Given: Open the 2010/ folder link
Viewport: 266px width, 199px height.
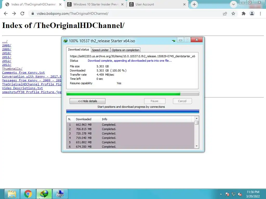Looking at the screenshot, I should [x=6, y=53].
